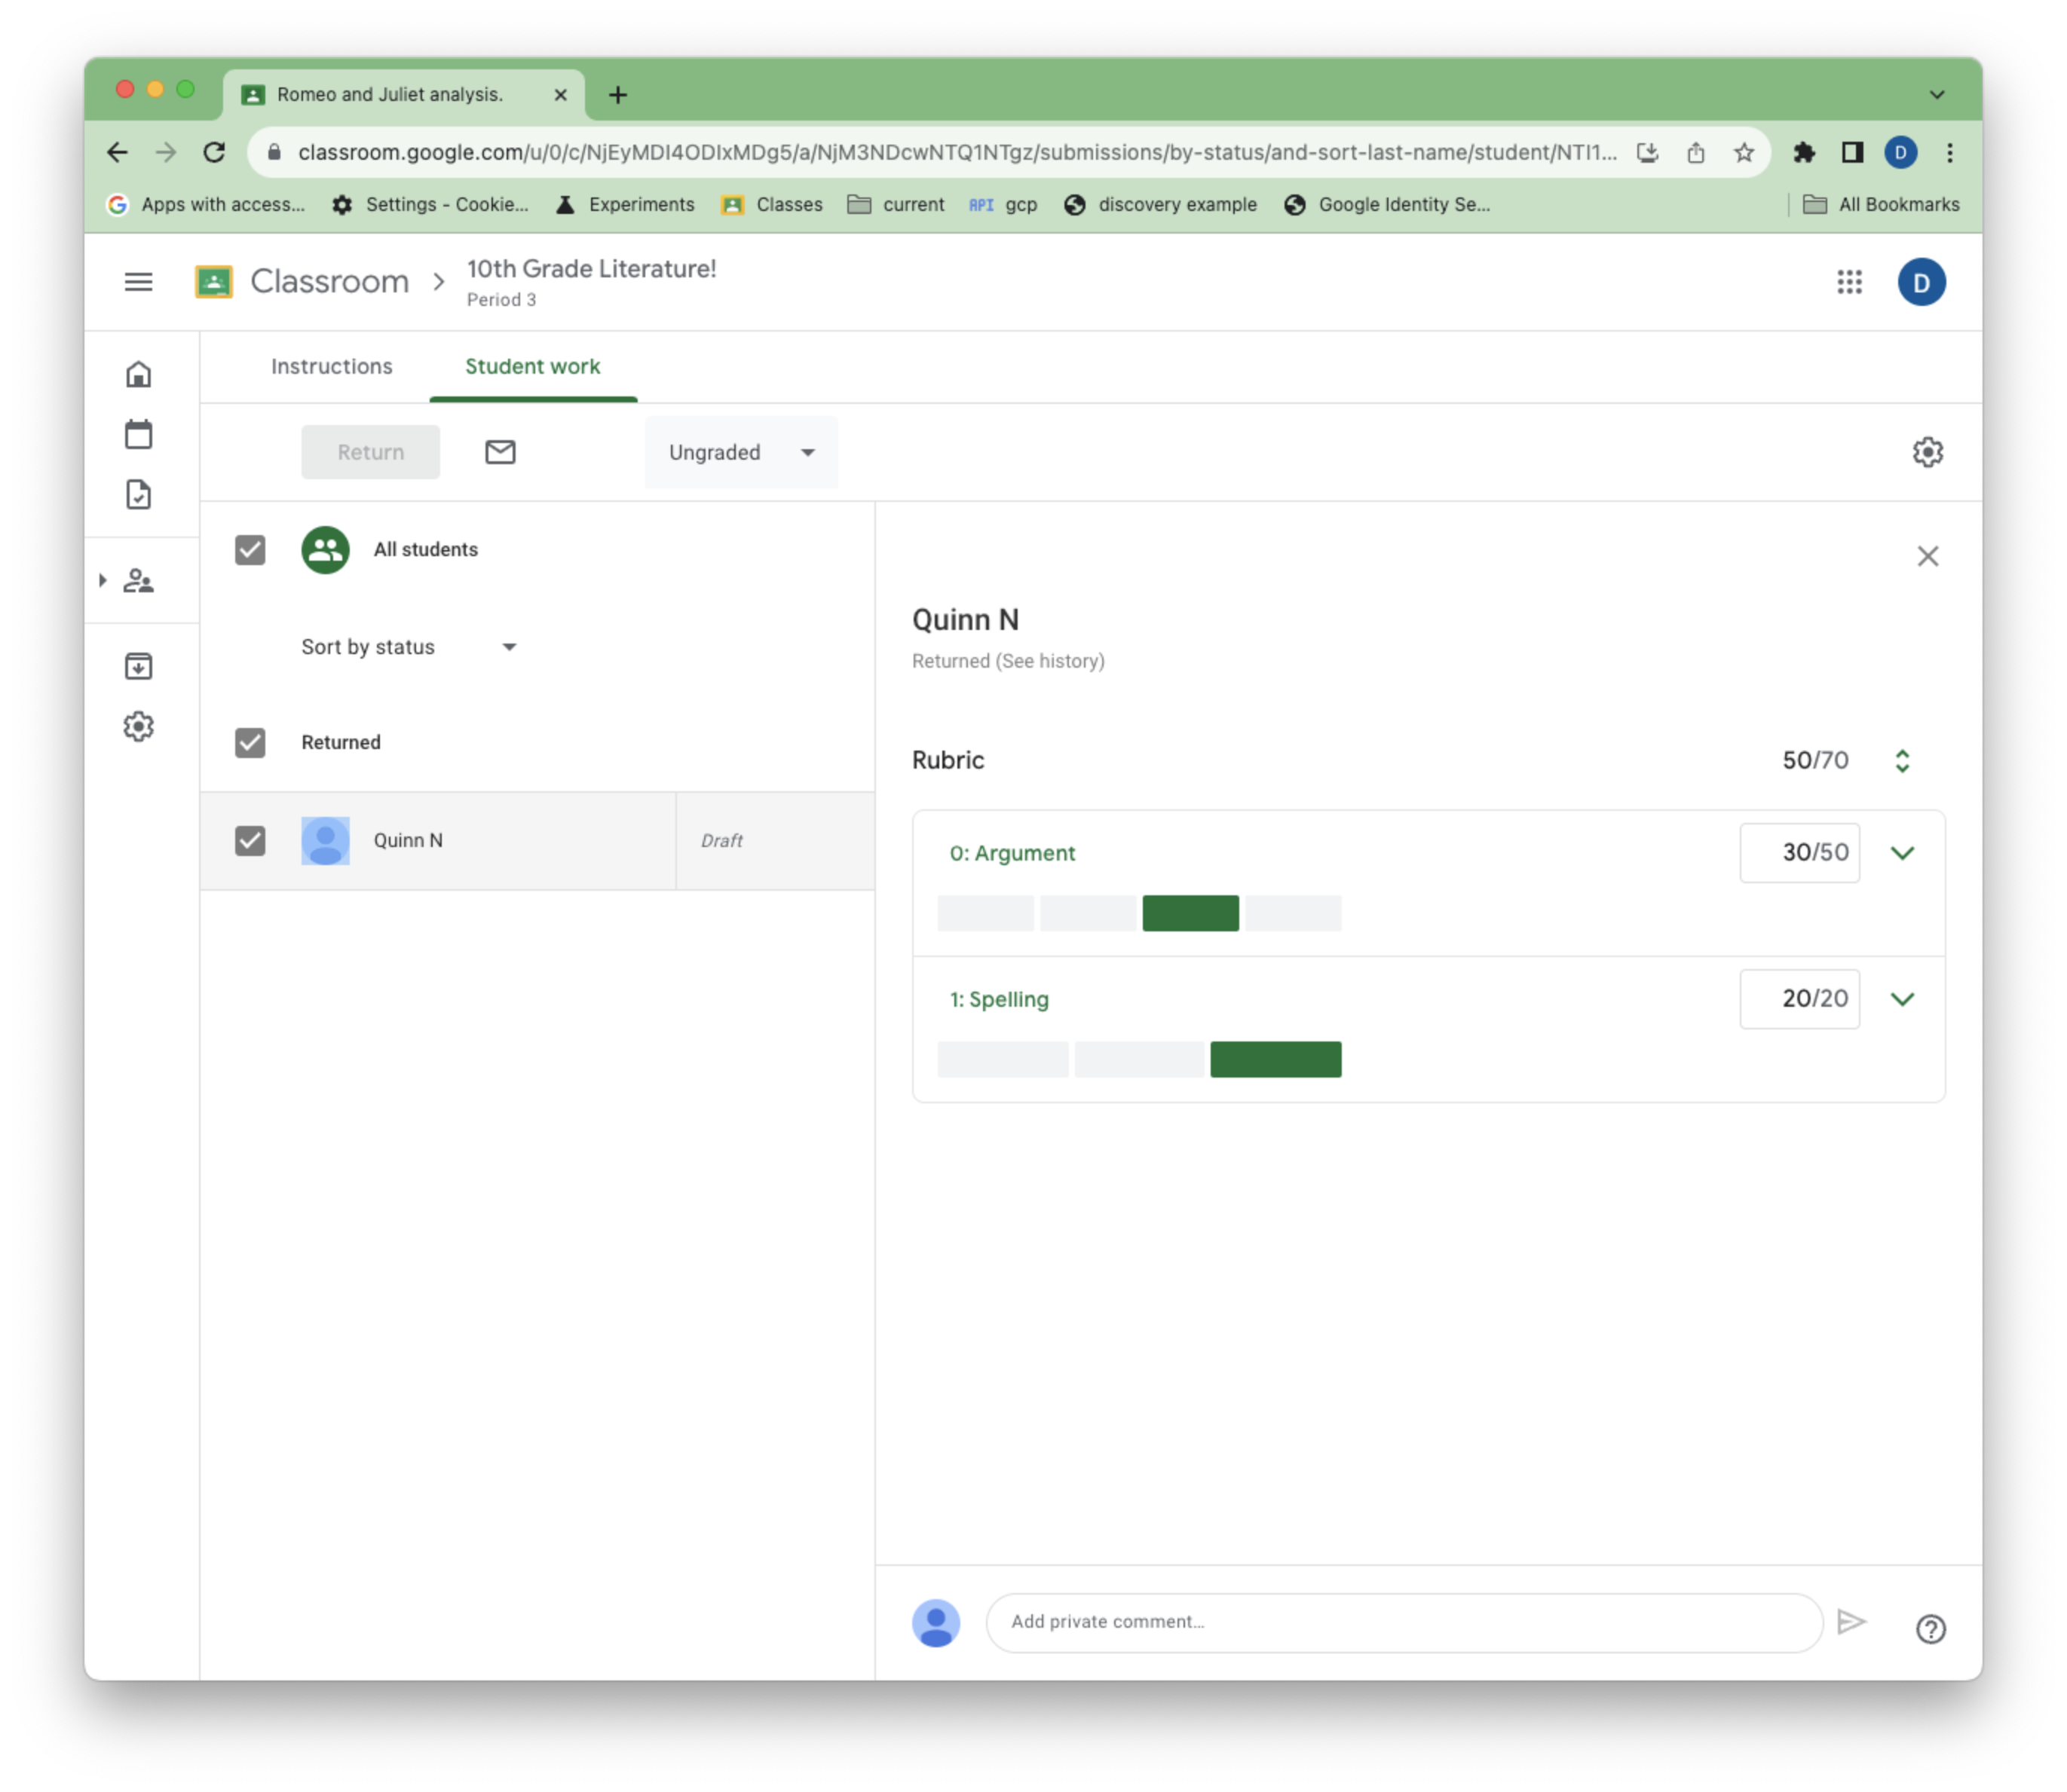
Task: Adjust rubric total score stepper
Action: coord(1902,759)
